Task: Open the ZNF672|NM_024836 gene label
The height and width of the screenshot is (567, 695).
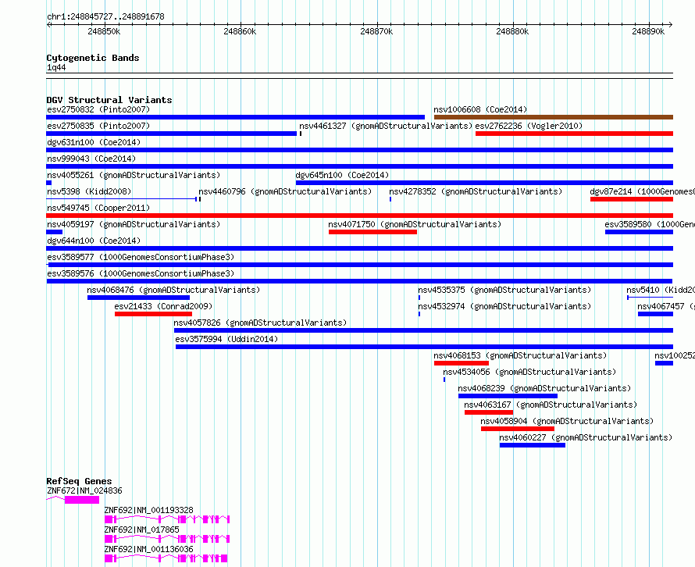Action: (x=84, y=490)
